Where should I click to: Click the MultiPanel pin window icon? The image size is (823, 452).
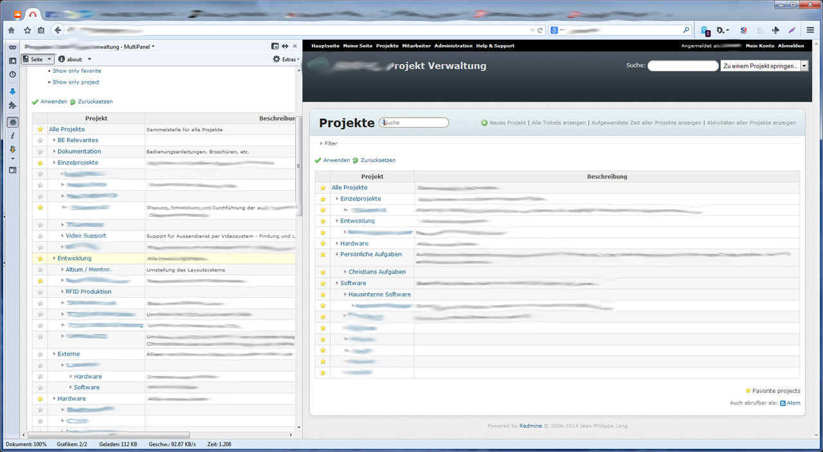pos(275,46)
